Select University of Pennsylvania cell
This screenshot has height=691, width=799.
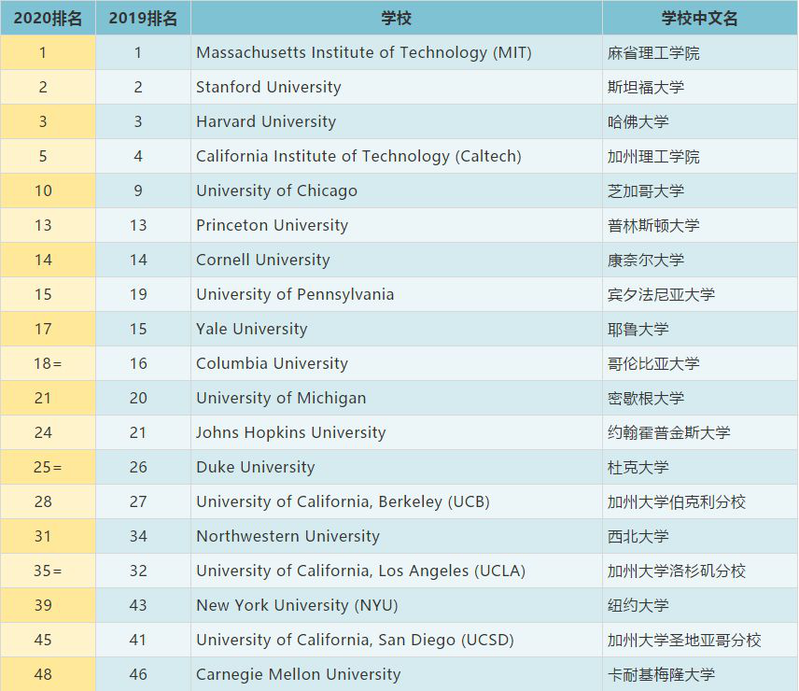point(397,294)
